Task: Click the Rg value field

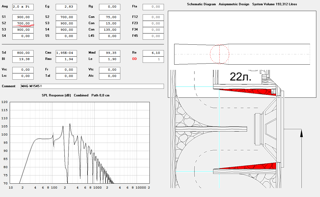Action: [x=110, y=7]
